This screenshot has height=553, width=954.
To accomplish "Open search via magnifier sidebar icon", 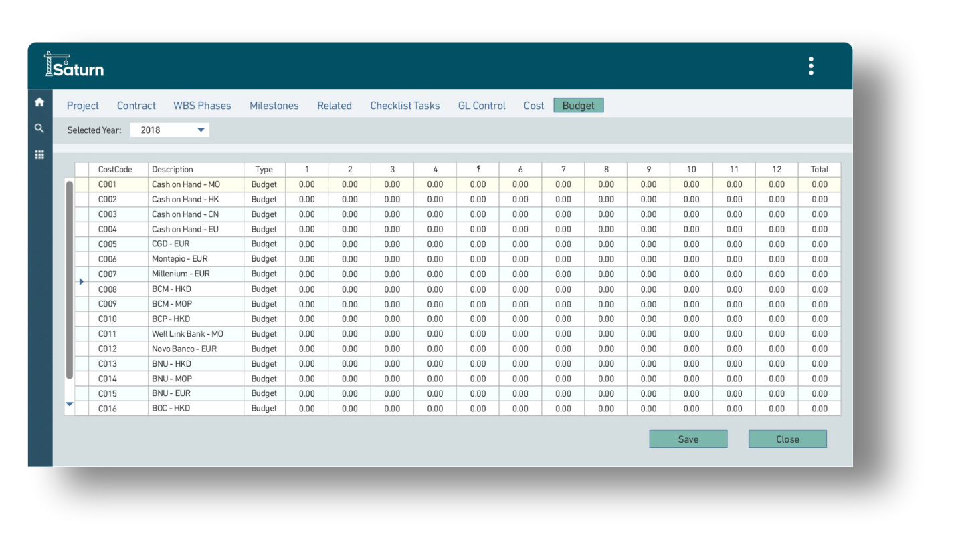I will click(39, 128).
